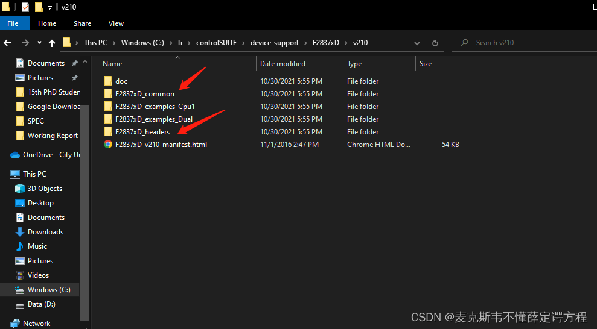This screenshot has height=329, width=597.
Task: Select Windows (C:) in address breadcrumb
Action: point(142,43)
